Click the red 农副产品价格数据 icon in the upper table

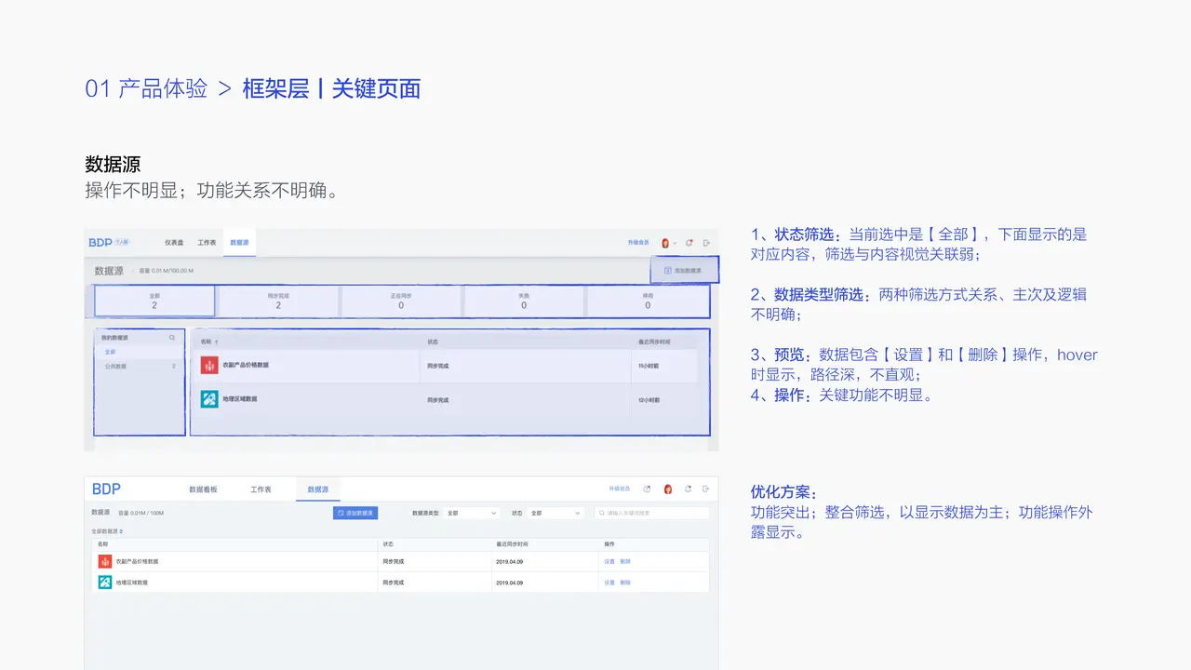pos(209,365)
